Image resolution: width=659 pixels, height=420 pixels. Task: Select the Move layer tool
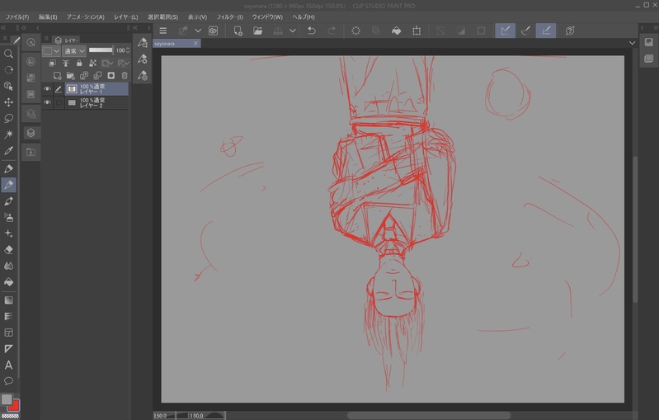pyautogui.click(x=9, y=102)
